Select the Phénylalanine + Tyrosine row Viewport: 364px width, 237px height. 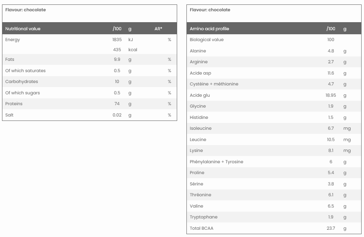tap(217, 162)
